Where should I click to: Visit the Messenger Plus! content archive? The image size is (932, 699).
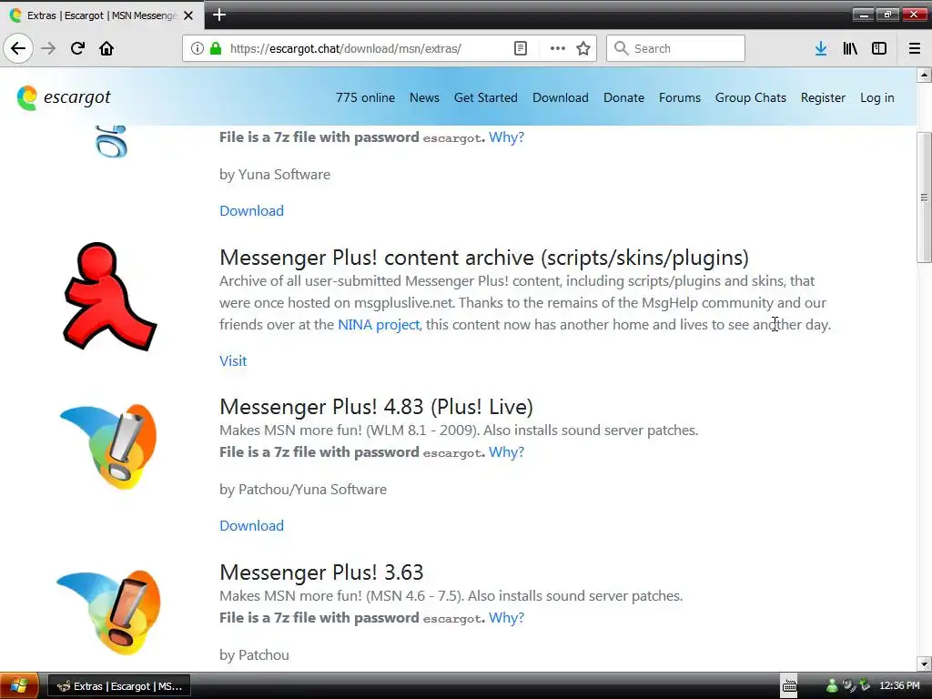click(x=233, y=360)
